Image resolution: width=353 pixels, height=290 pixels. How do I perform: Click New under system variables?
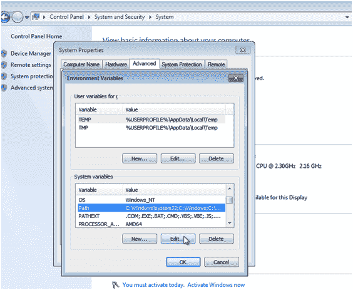tap(140, 239)
